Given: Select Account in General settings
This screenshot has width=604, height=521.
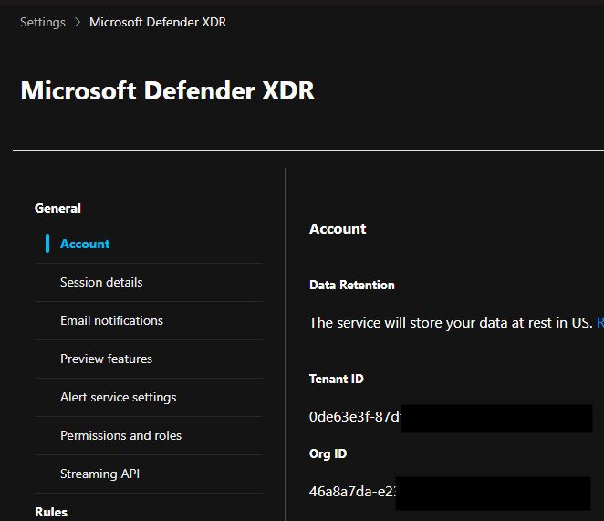Looking at the screenshot, I should coord(85,244).
